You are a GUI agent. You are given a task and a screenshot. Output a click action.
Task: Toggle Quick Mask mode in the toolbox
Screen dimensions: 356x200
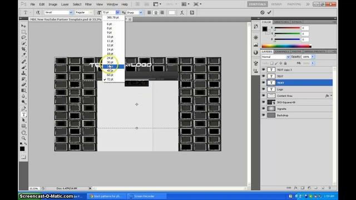[x=23, y=157]
